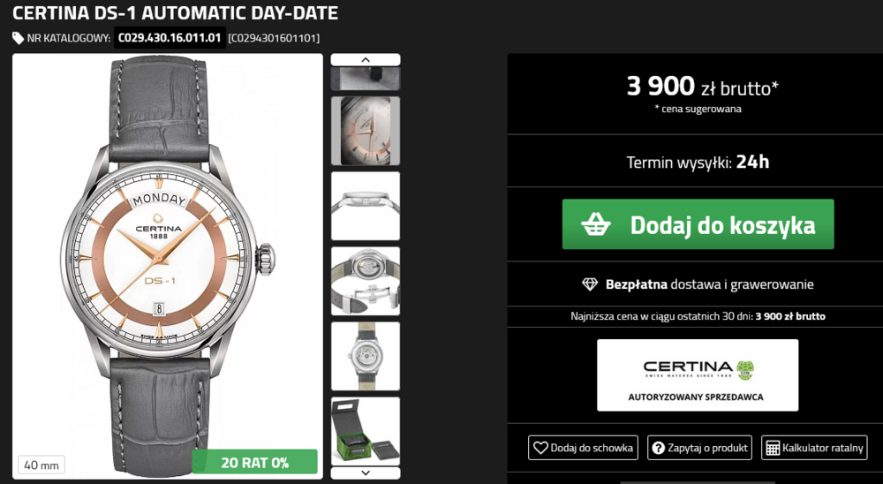This screenshot has height=484, width=883.
Task: Click the heart icon for the wishlist
Action: click(x=540, y=448)
